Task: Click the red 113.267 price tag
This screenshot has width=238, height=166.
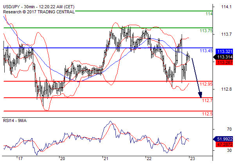Action: [224, 62]
